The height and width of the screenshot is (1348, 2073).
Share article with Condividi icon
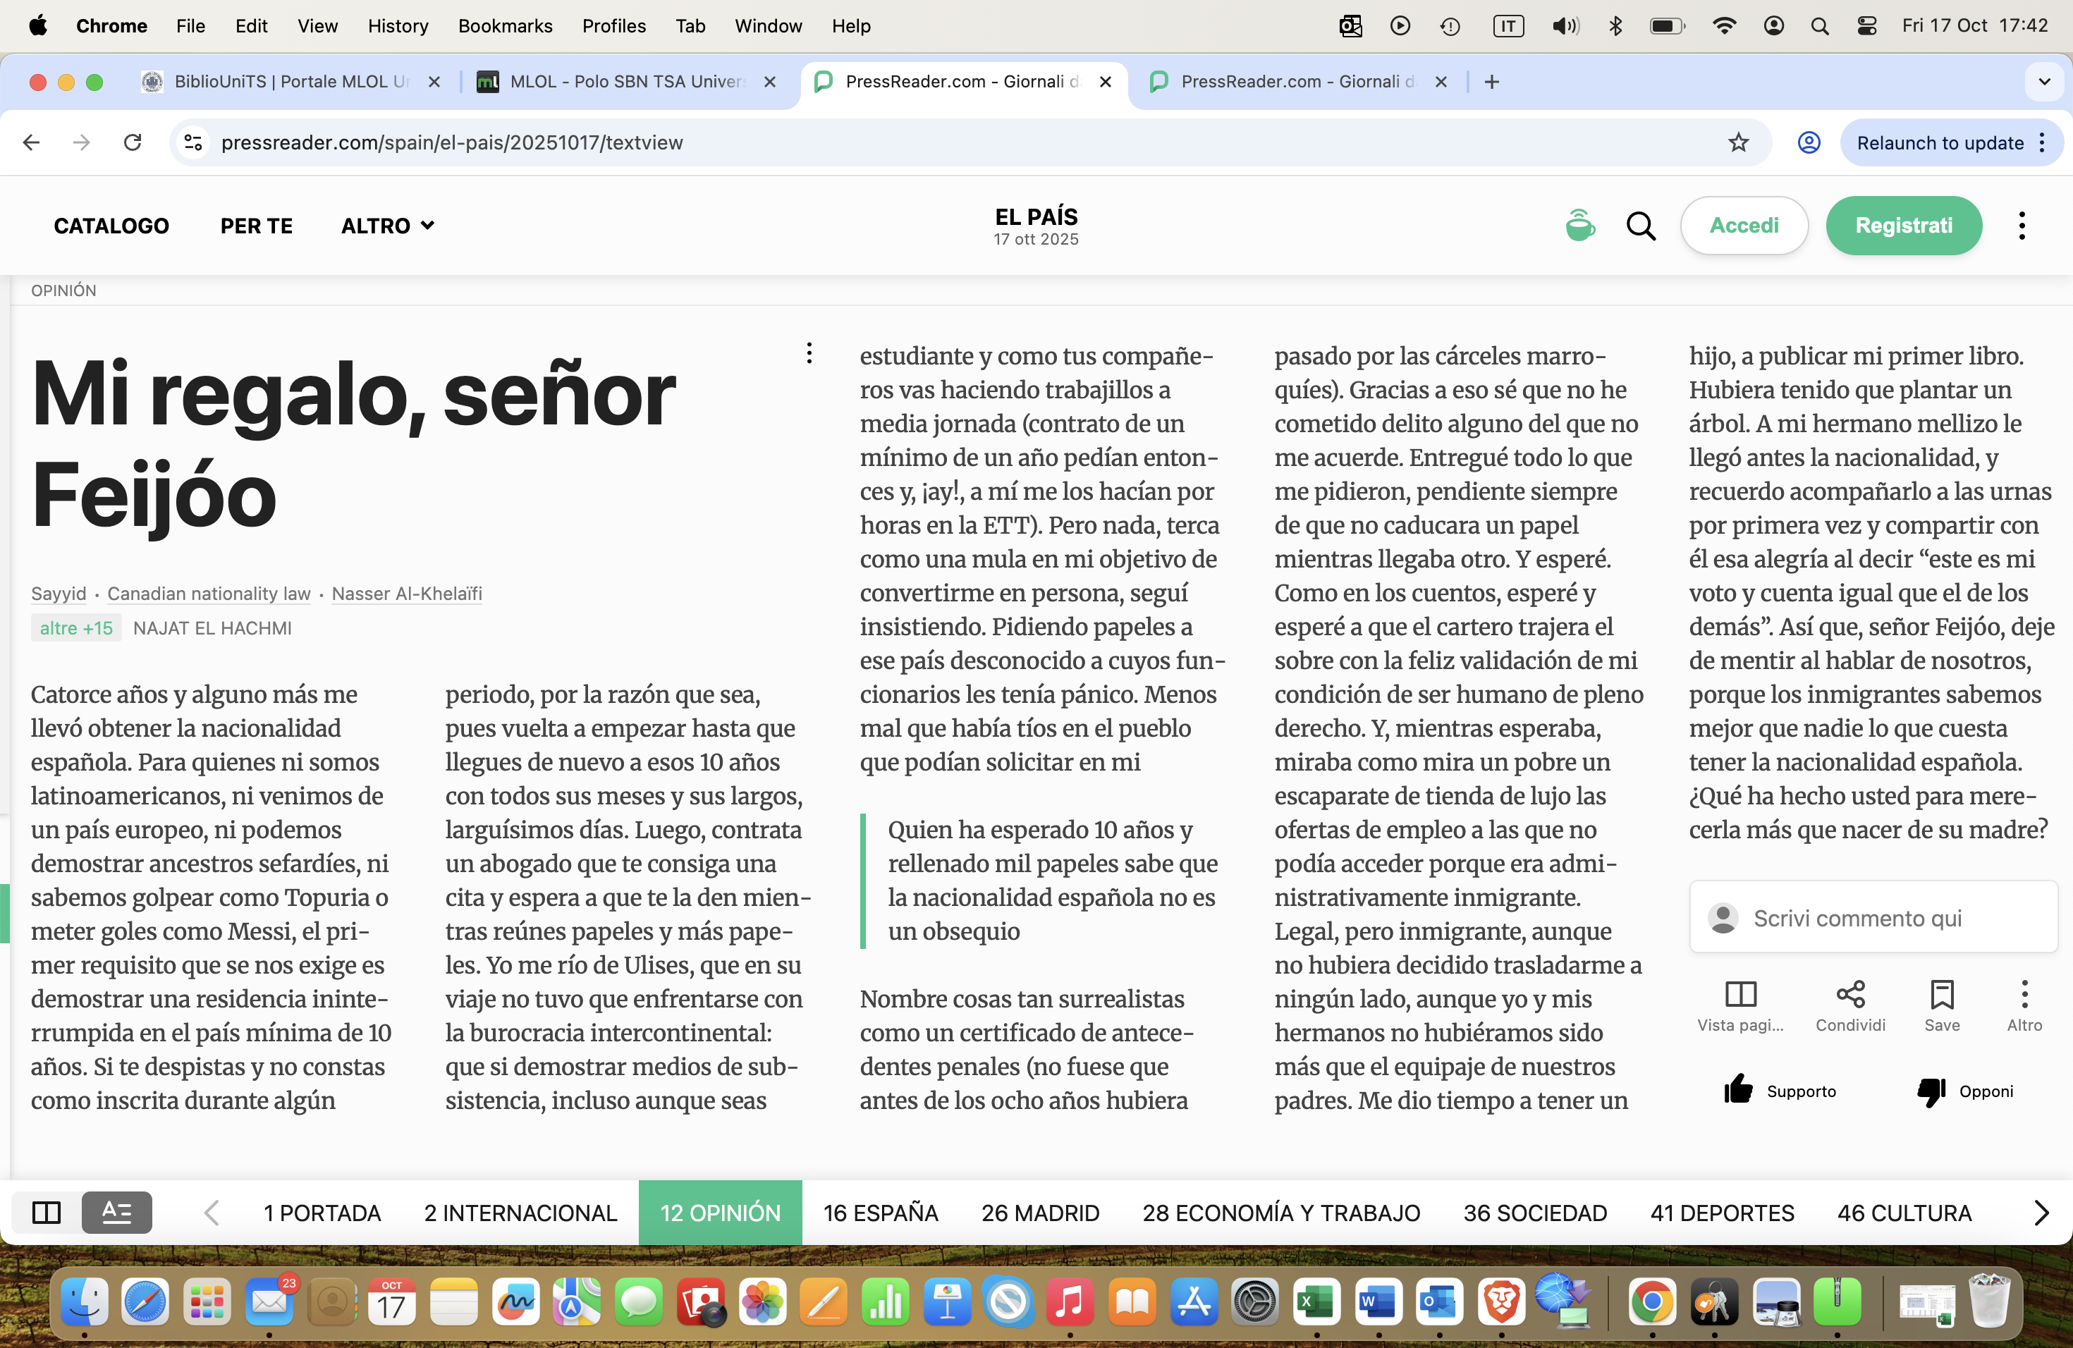[x=1849, y=995]
